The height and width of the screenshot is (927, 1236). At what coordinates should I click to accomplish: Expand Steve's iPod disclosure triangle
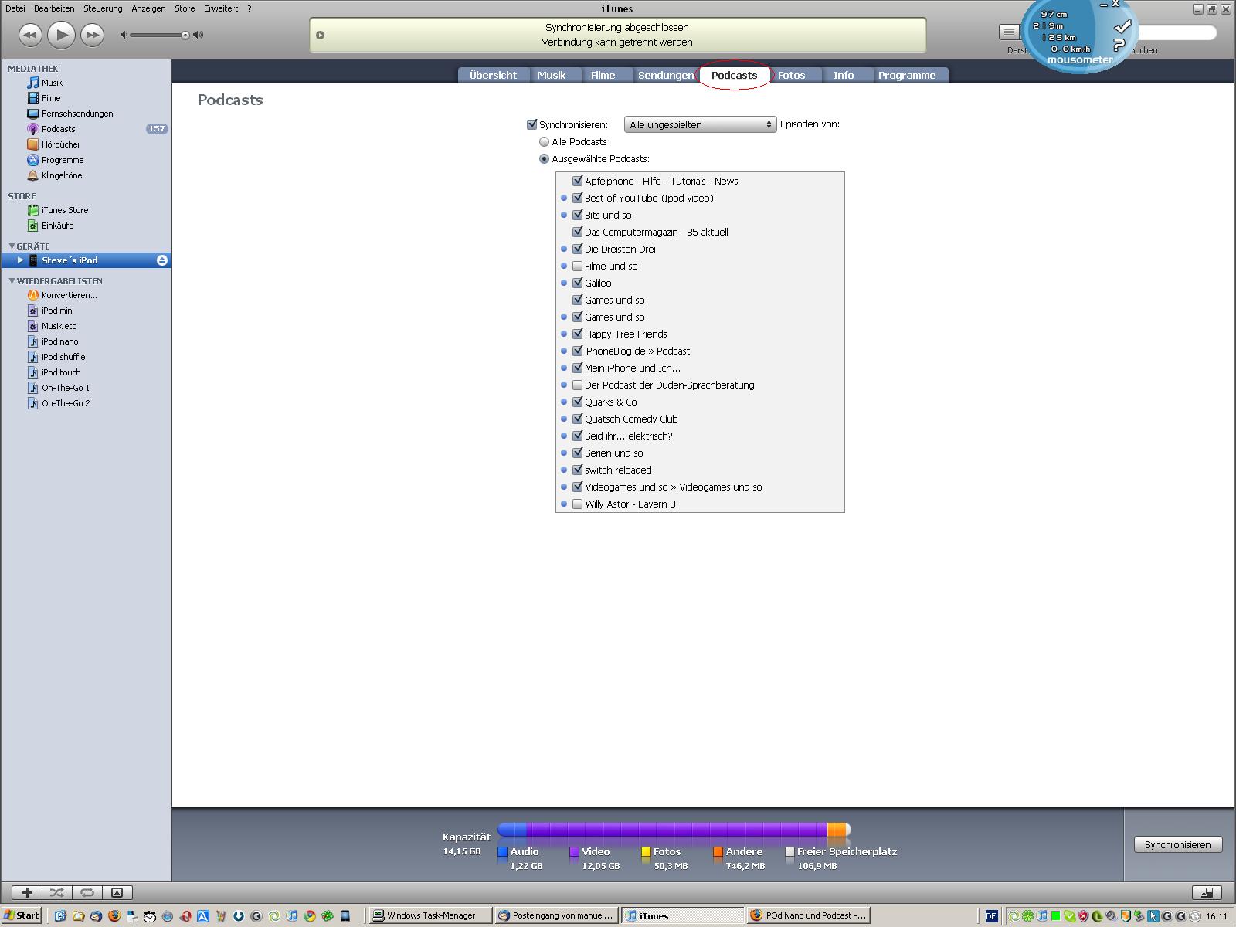pyautogui.click(x=21, y=260)
